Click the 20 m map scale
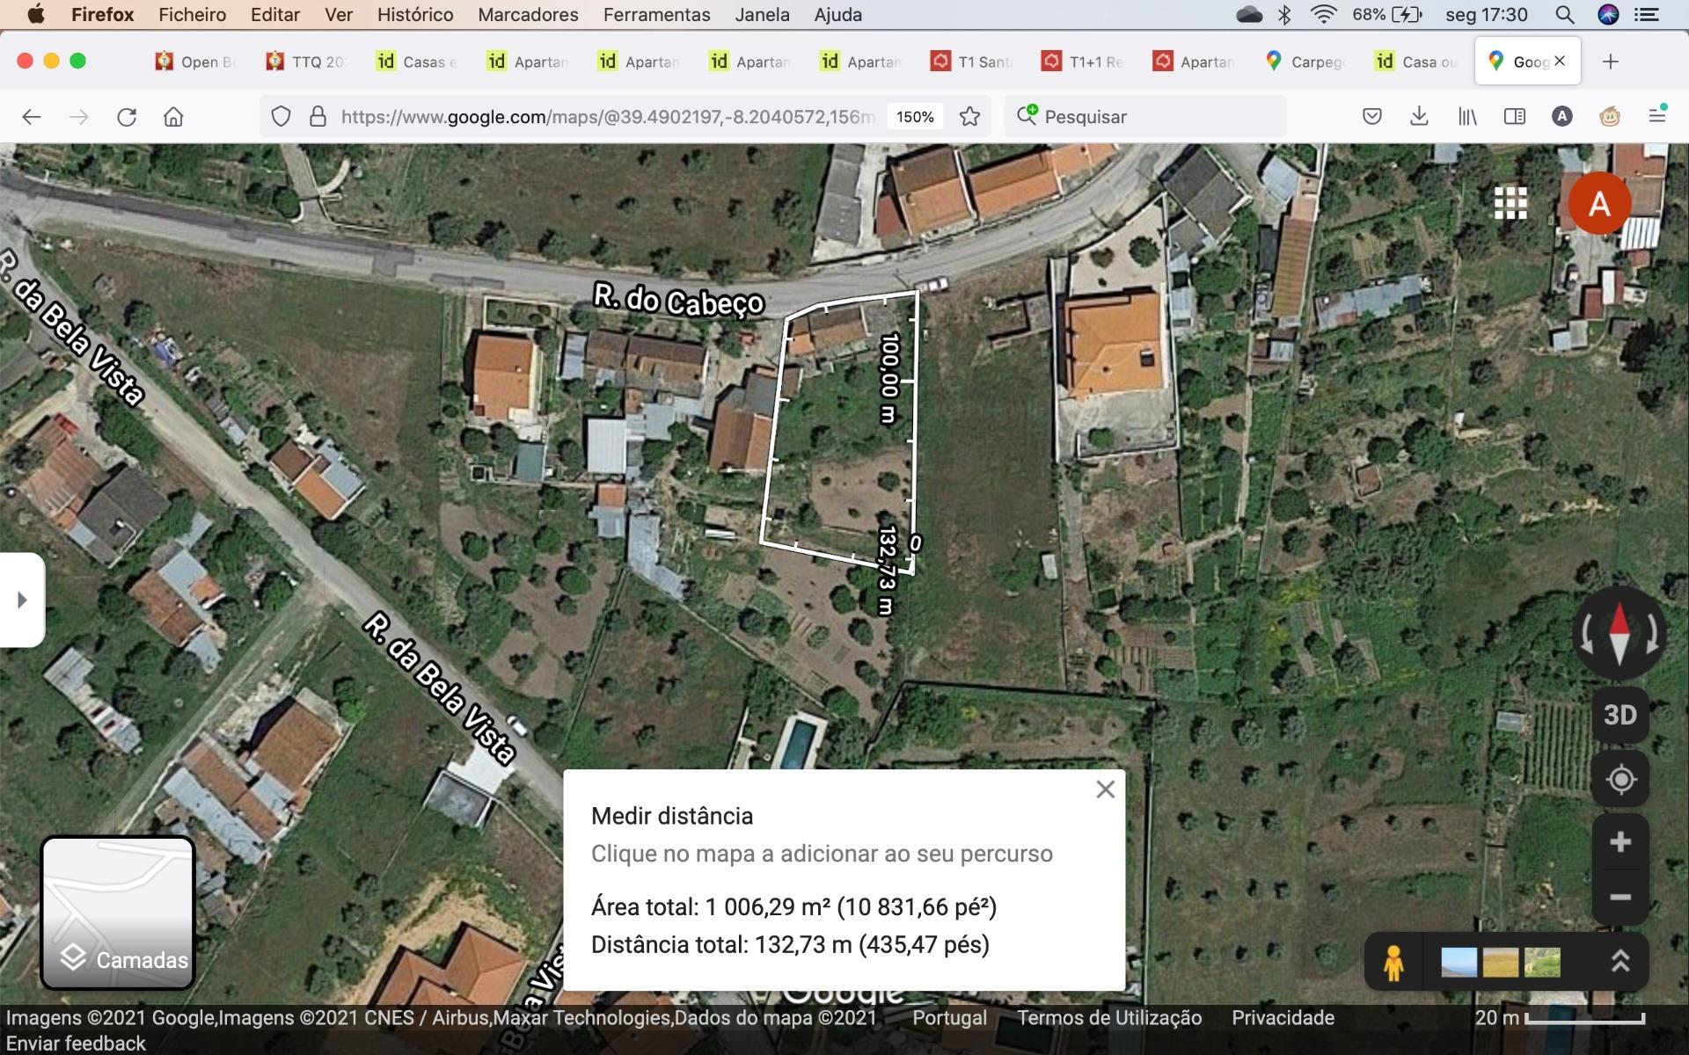The height and width of the screenshot is (1055, 1689). pyautogui.click(x=1560, y=1018)
